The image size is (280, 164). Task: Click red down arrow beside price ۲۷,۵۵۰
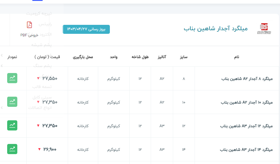[38, 79]
